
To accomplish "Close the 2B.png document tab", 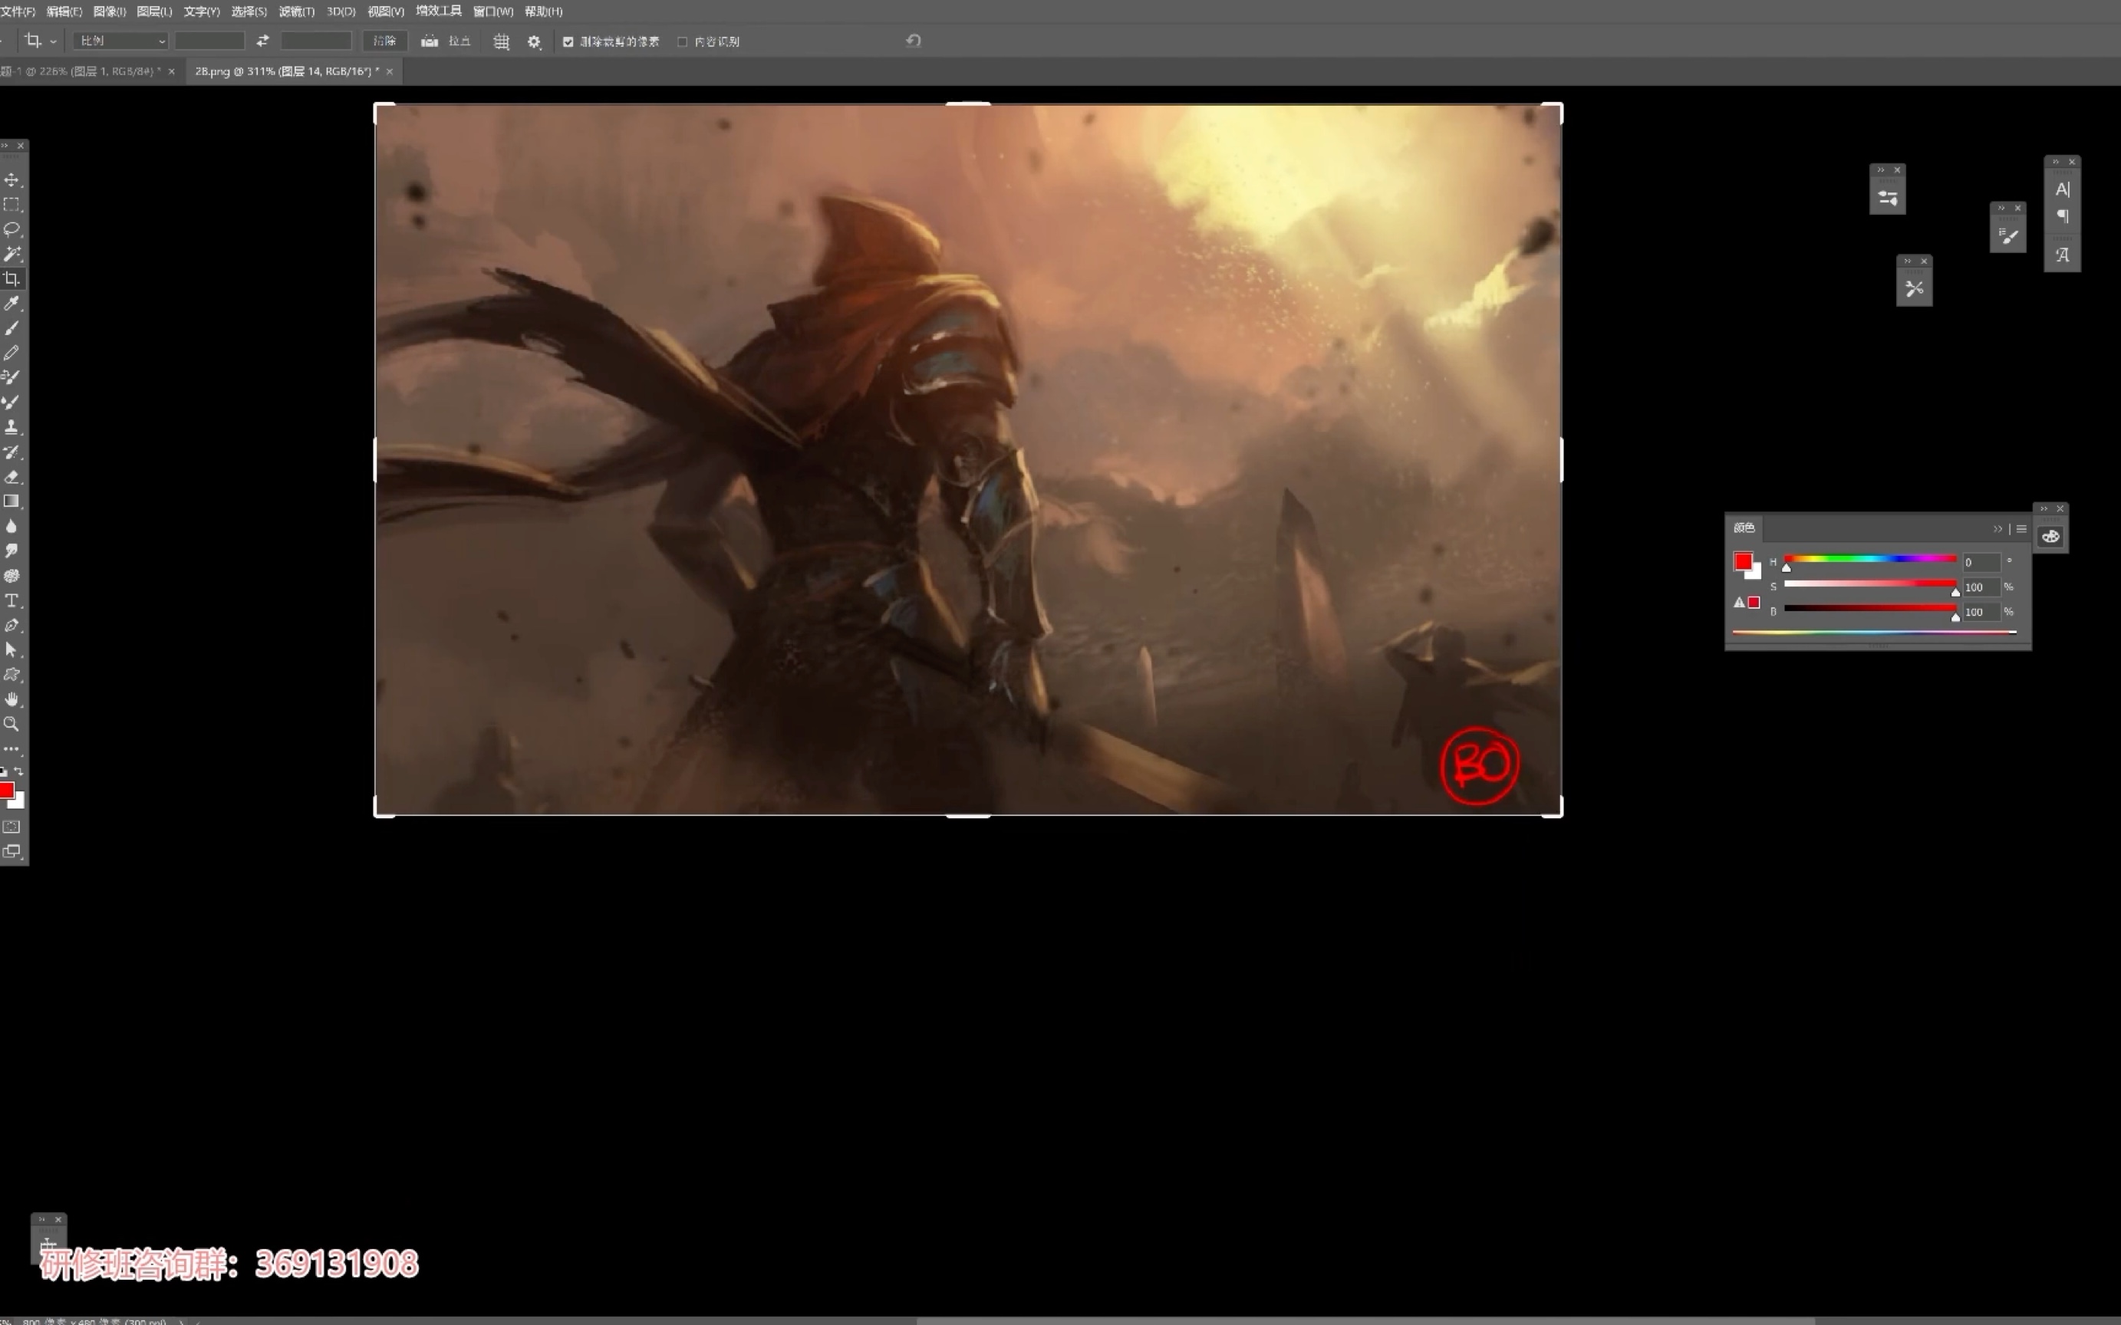I will 389,71.
